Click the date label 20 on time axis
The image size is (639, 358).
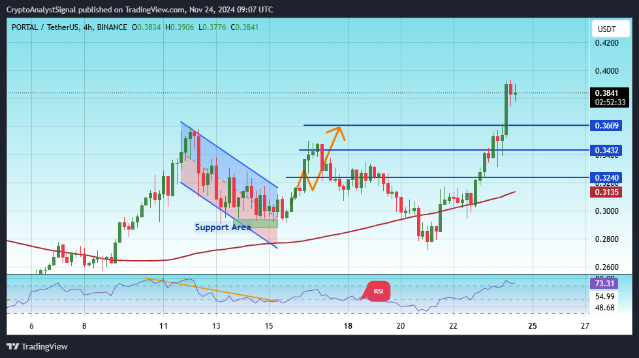point(401,326)
